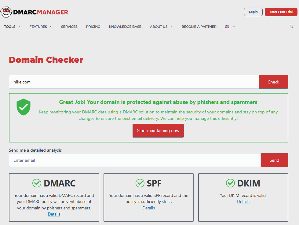This screenshot has height=225, width=299.
Task: Click 'Your DKIM record is valid.' text
Action: coord(243,195)
